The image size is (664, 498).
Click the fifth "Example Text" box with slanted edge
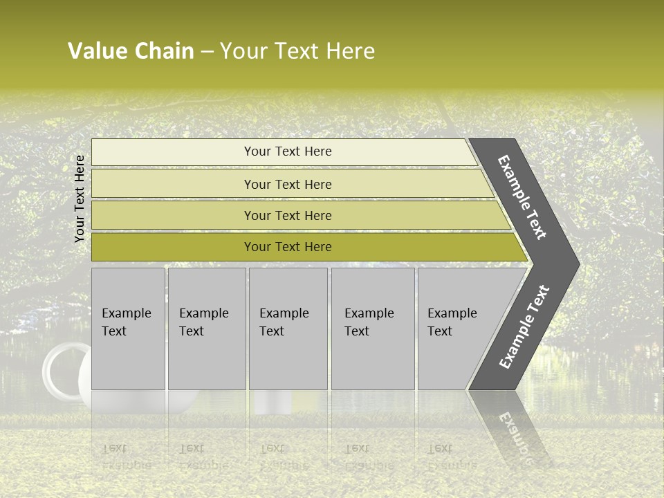tap(456, 329)
